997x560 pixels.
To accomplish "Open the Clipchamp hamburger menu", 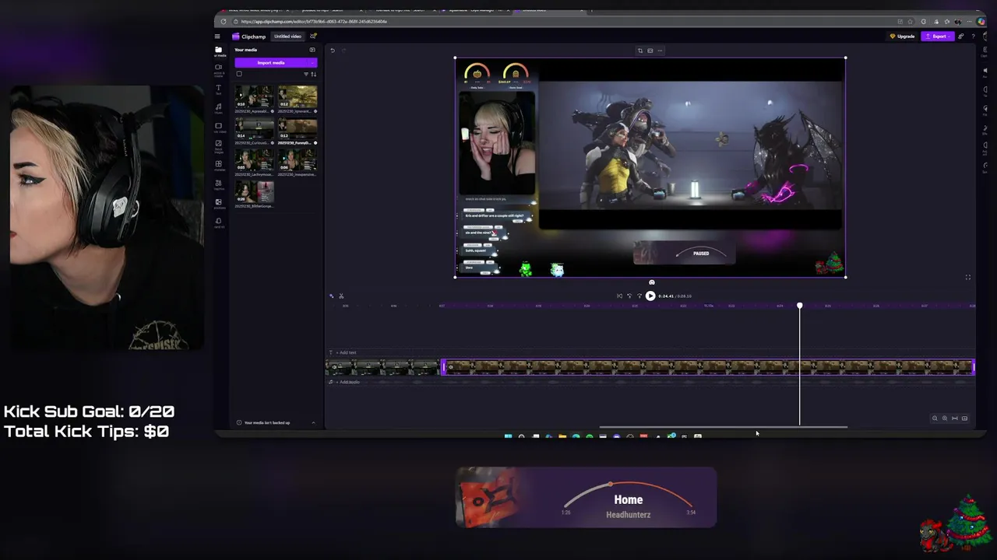I will (x=217, y=37).
